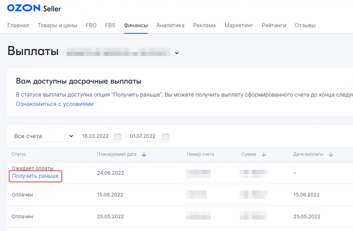Click the Номер счета column header
Image resolution: width=353 pixels, height=231 pixels.
pyautogui.click(x=201, y=154)
